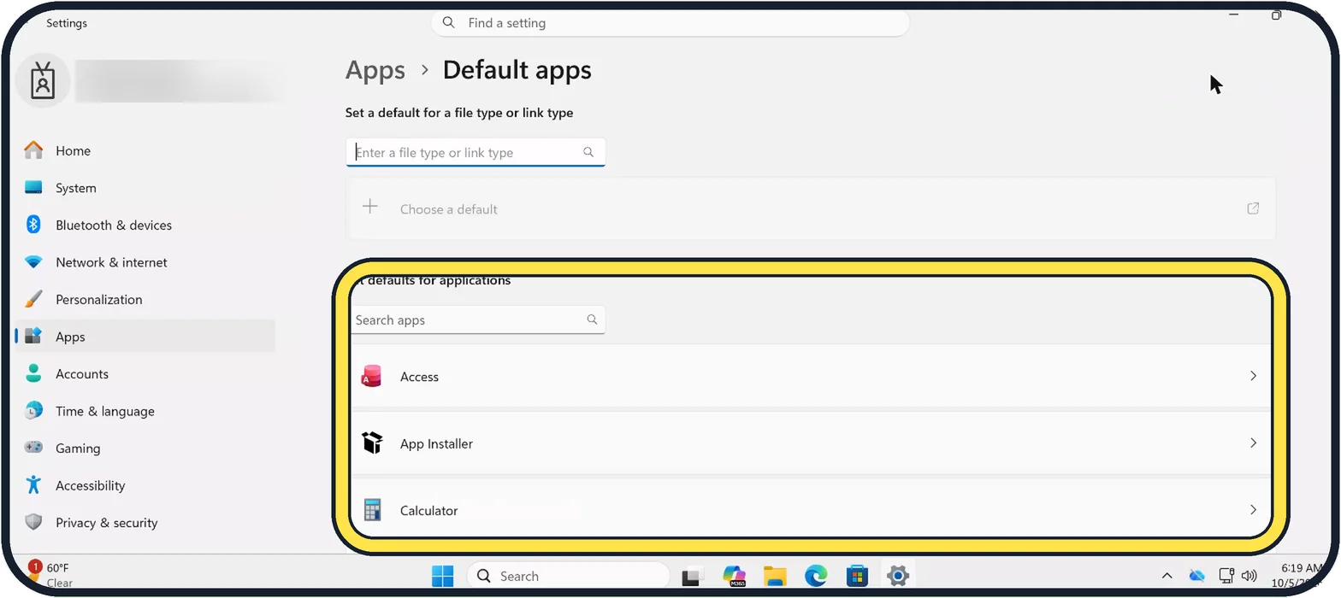The width and height of the screenshot is (1341, 598).
Task: Click the Gaming controller icon
Action: pos(33,447)
